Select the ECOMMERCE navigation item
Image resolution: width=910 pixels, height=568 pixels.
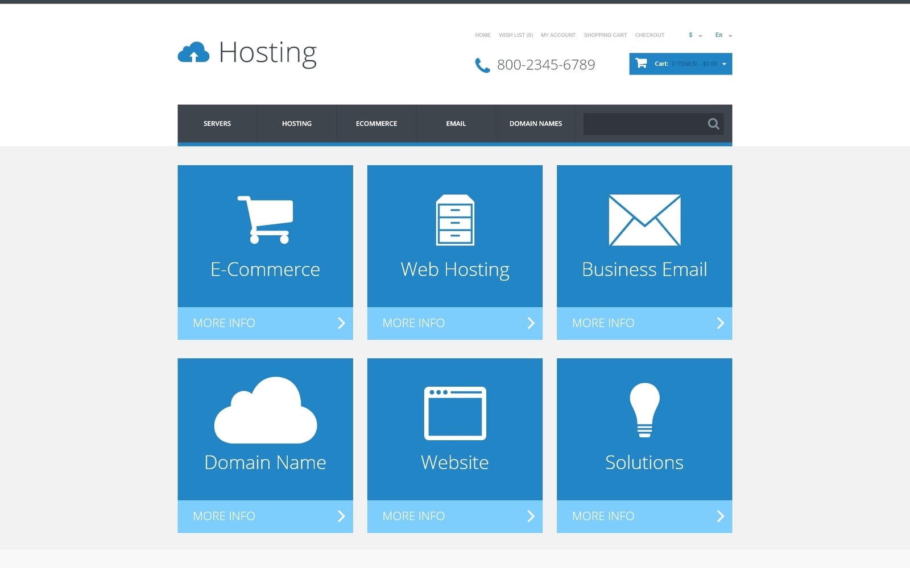pyautogui.click(x=377, y=123)
